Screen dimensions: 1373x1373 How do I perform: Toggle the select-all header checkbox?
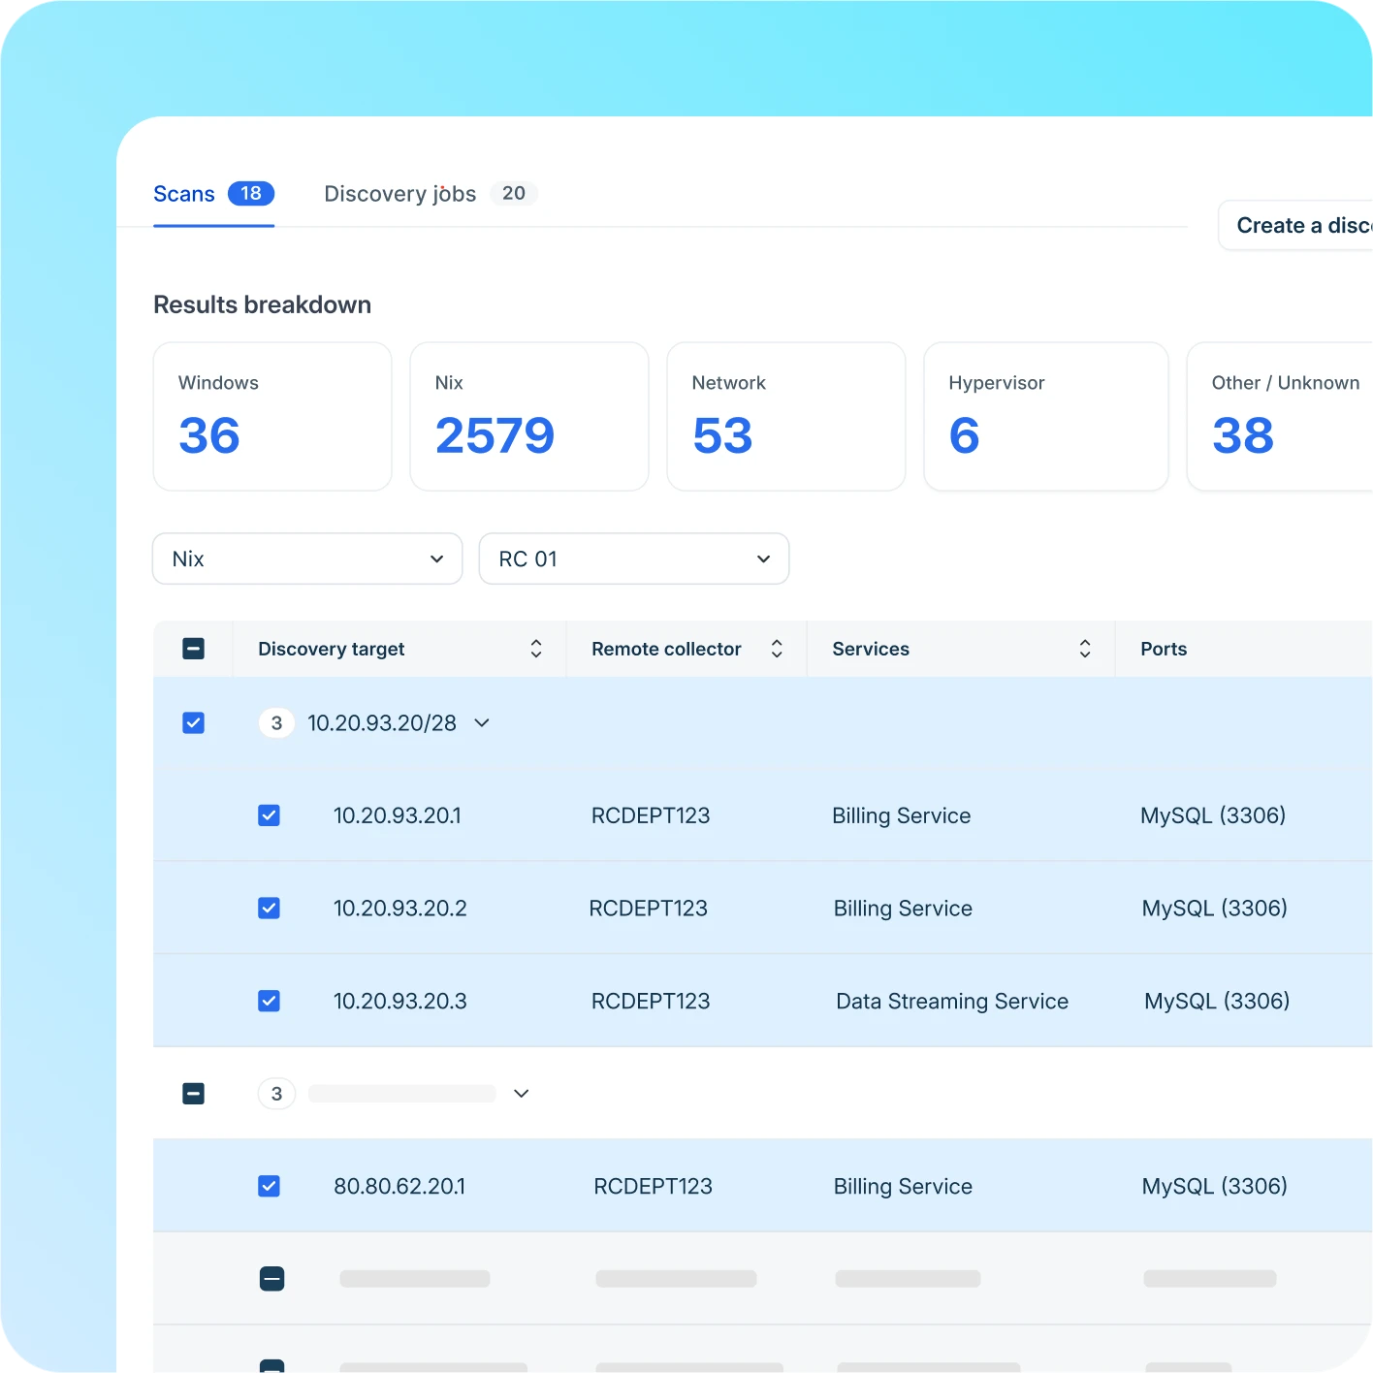click(194, 649)
